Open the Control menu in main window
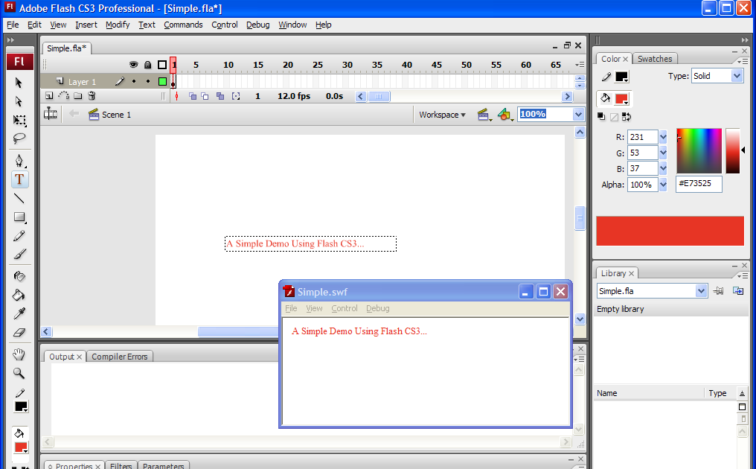 click(x=225, y=25)
